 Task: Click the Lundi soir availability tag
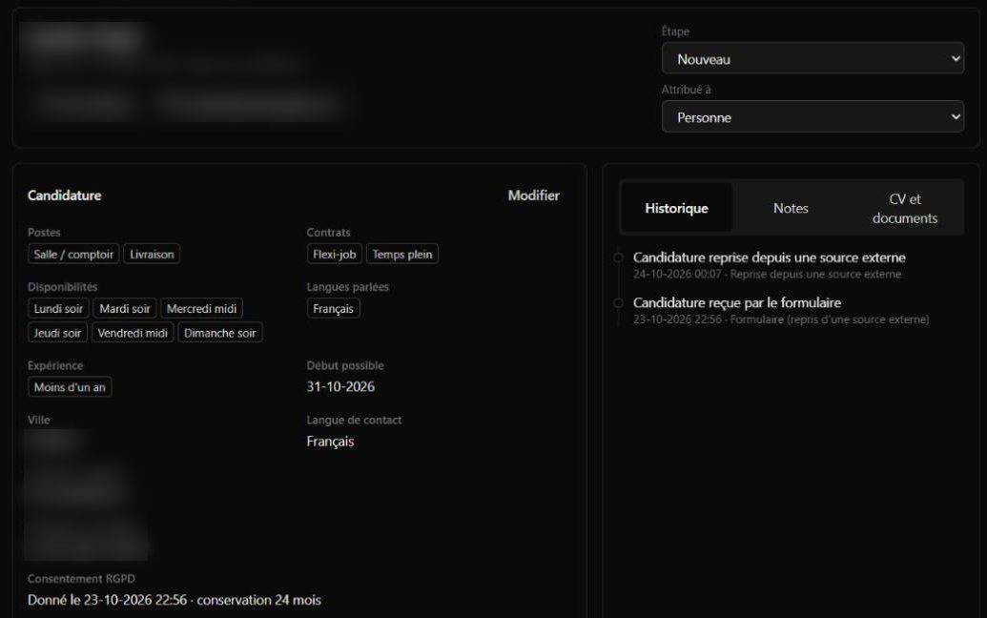(58, 308)
